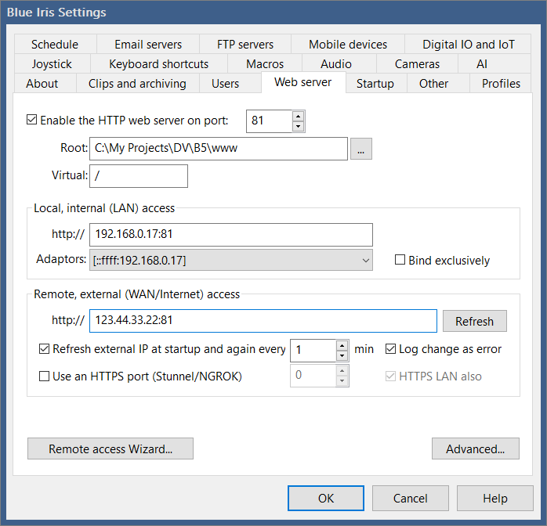Browse for Root folder with ... button
Viewport: 547px width, 526px height.
point(360,149)
